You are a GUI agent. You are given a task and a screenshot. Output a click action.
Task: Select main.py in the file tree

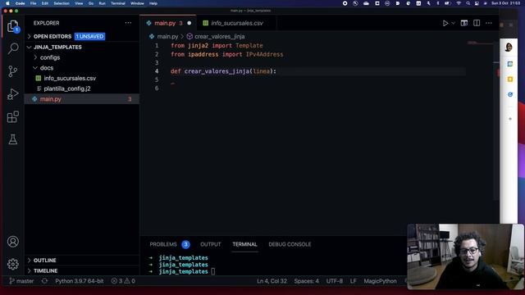(x=82, y=99)
